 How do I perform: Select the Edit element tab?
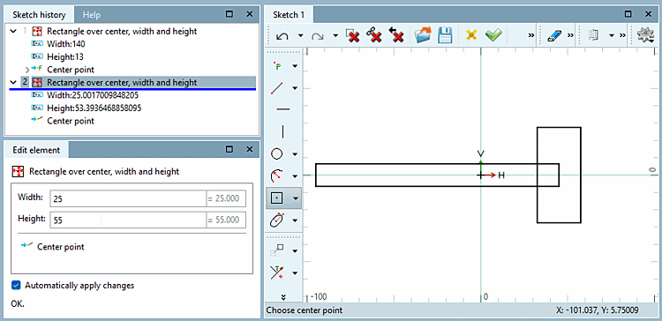coord(36,150)
